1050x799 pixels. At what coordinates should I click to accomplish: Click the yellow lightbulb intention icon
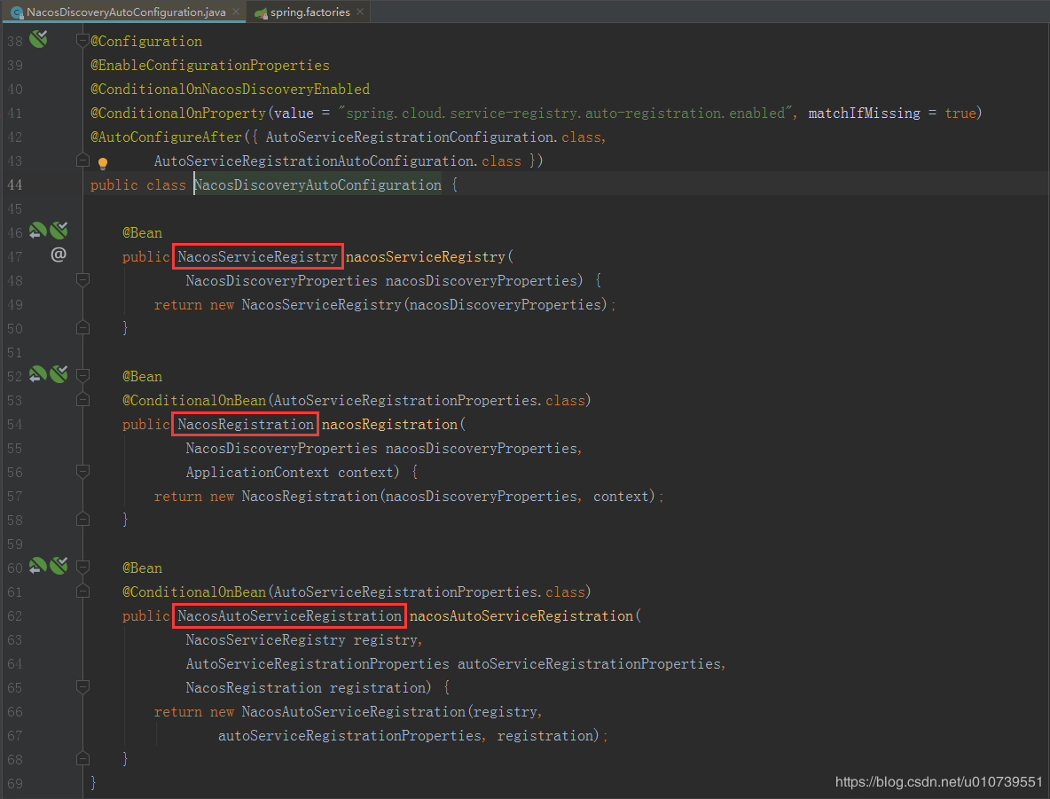[x=103, y=163]
